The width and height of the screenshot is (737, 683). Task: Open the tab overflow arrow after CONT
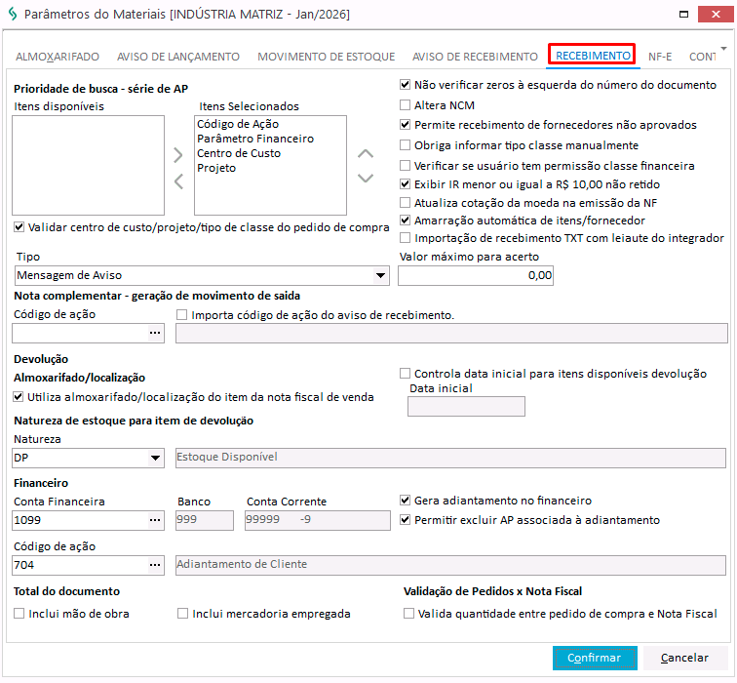coord(723,49)
